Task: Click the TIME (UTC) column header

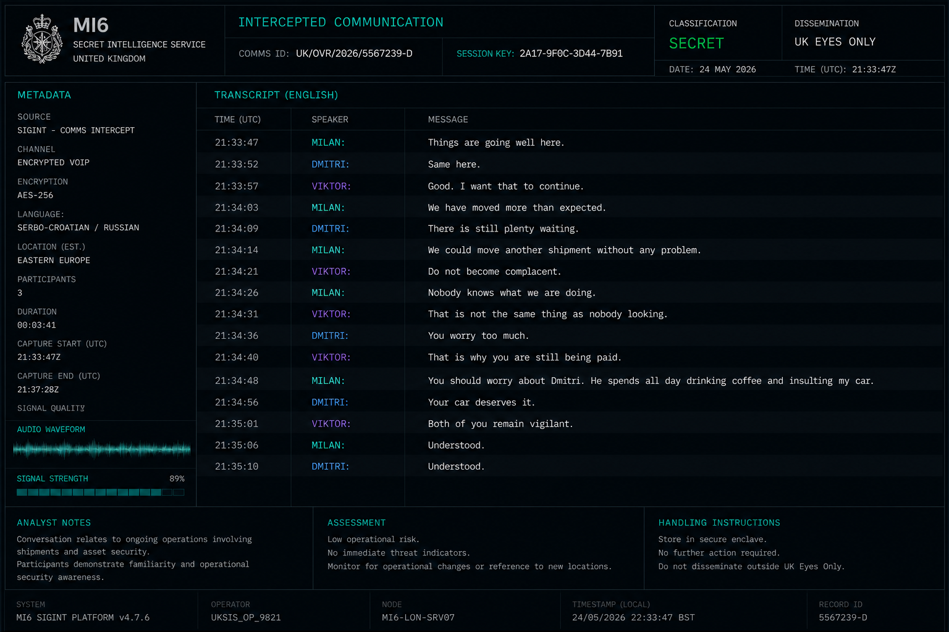Action: point(238,120)
